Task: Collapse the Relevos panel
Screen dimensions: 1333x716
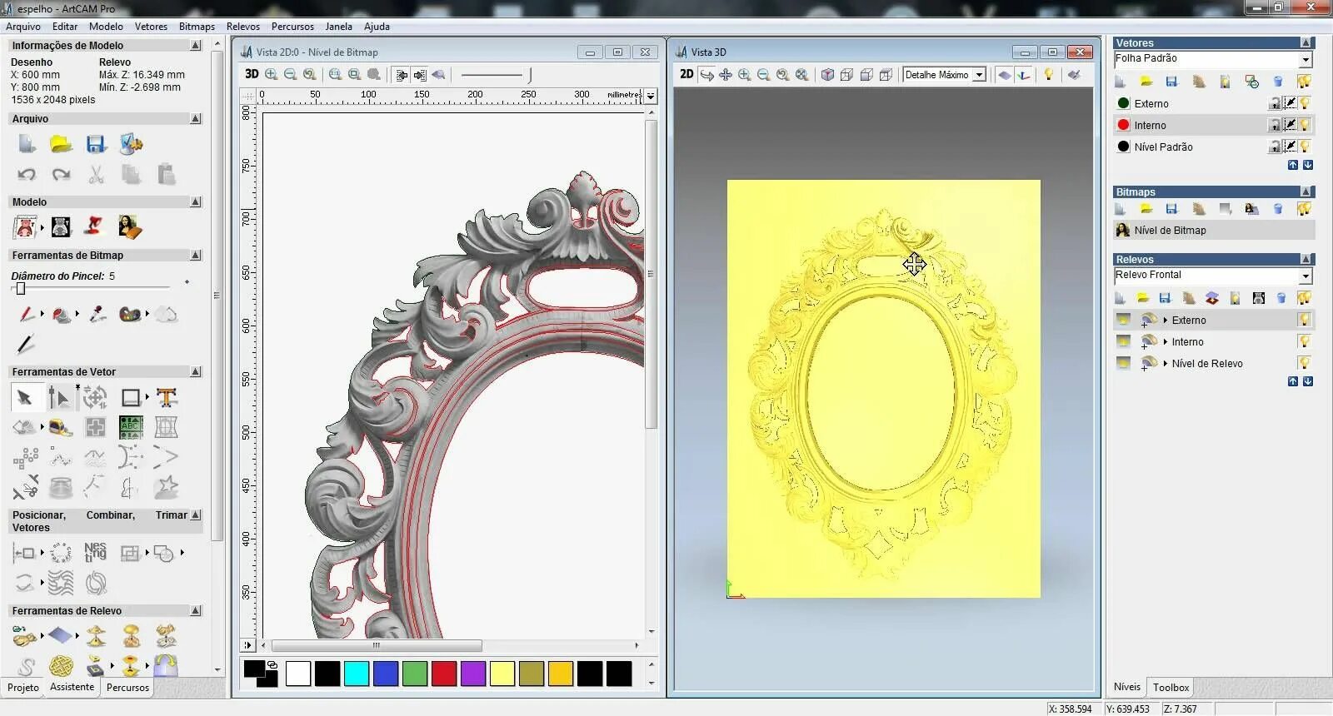Action: (x=1306, y=259)
